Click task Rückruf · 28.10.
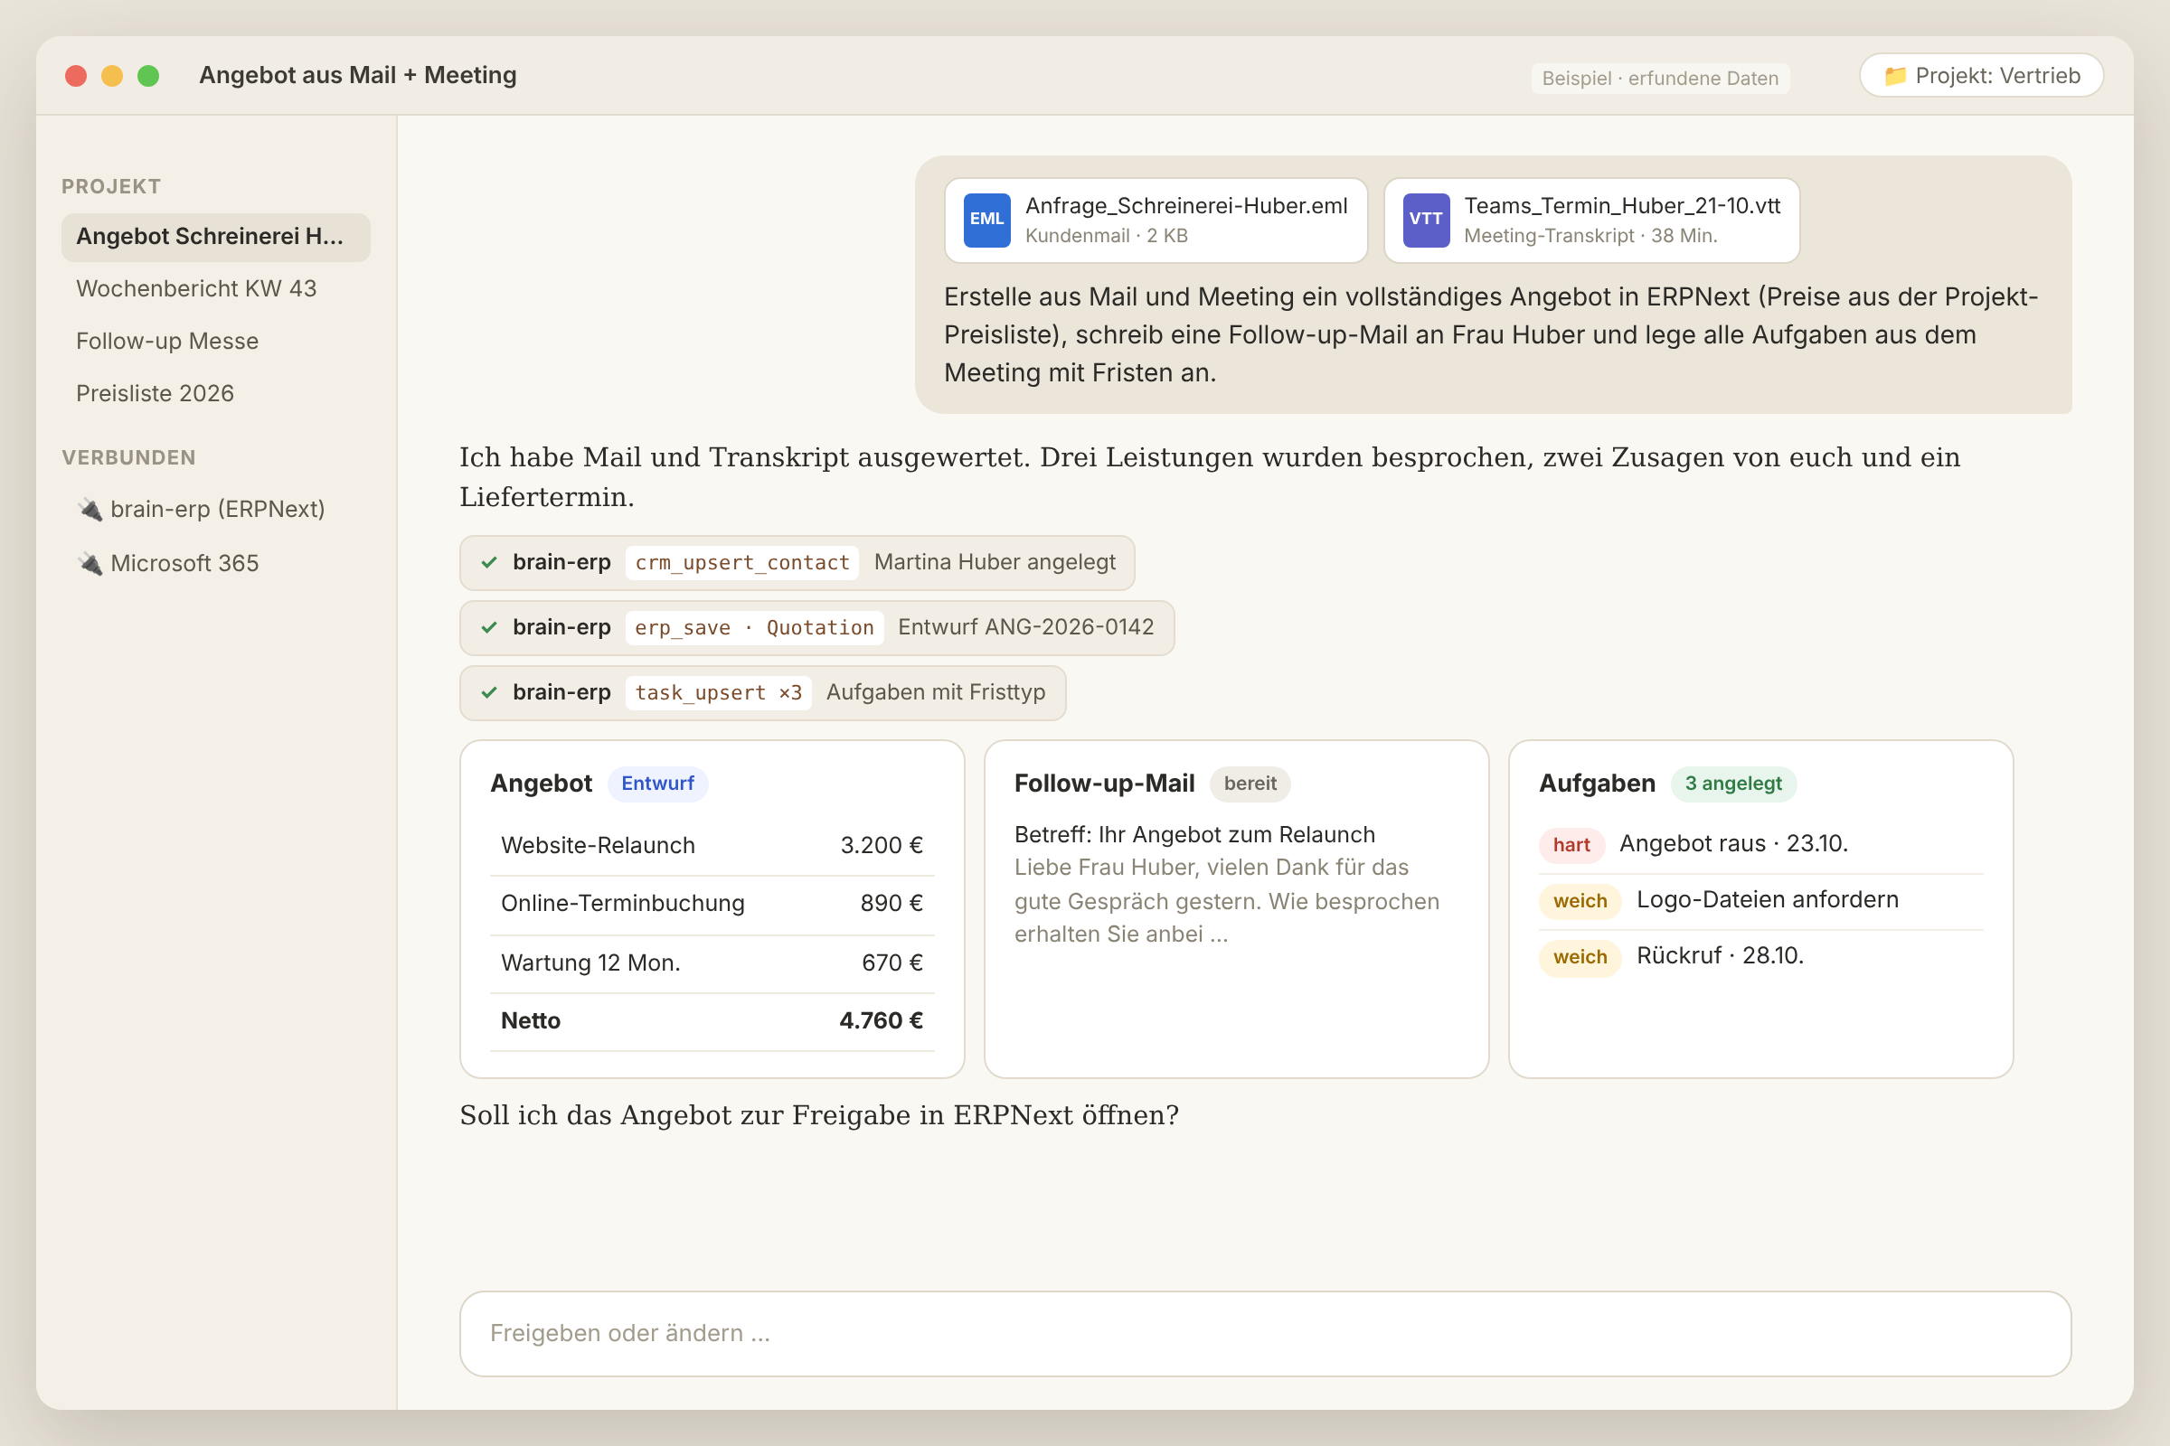The height and width of the screenshot is (1446, 2170). click(1720, 956)
